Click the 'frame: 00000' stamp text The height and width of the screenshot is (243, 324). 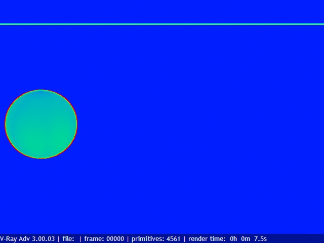(104, 239)
